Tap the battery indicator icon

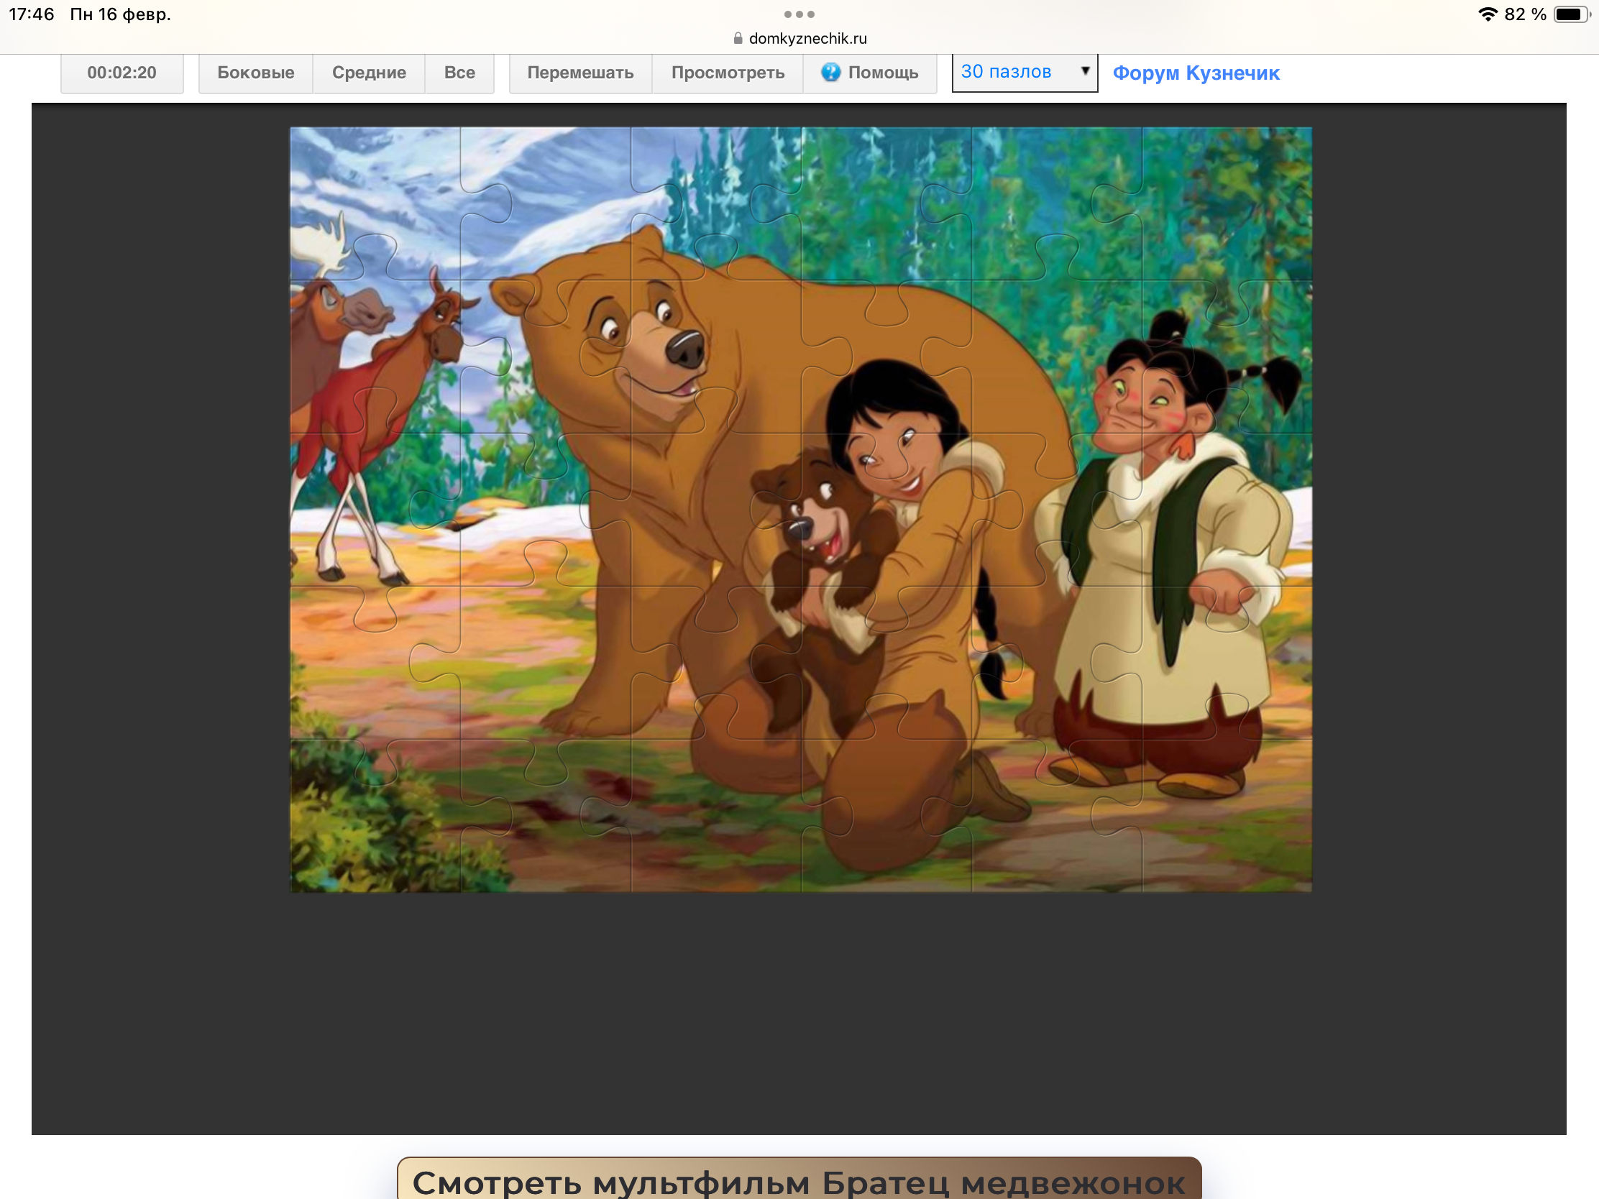click(1572, 14)
